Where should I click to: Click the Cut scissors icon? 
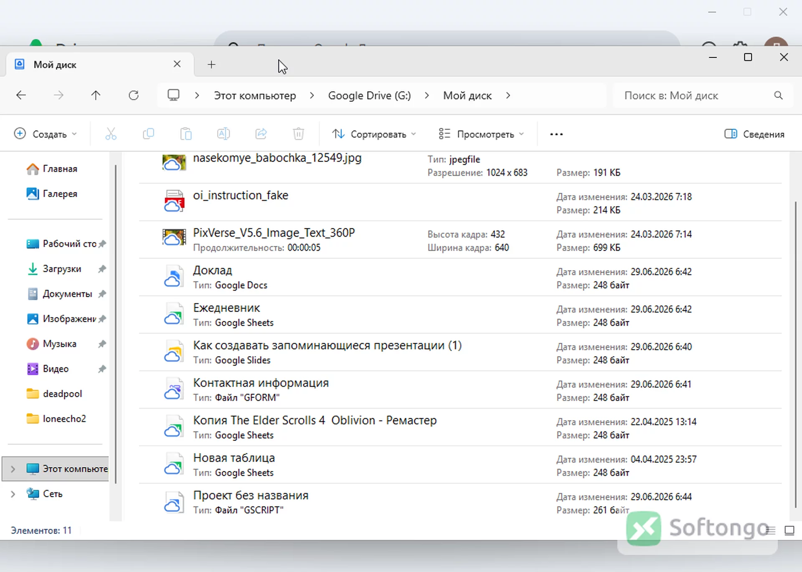pyautogui.click(x=111, y=134)
